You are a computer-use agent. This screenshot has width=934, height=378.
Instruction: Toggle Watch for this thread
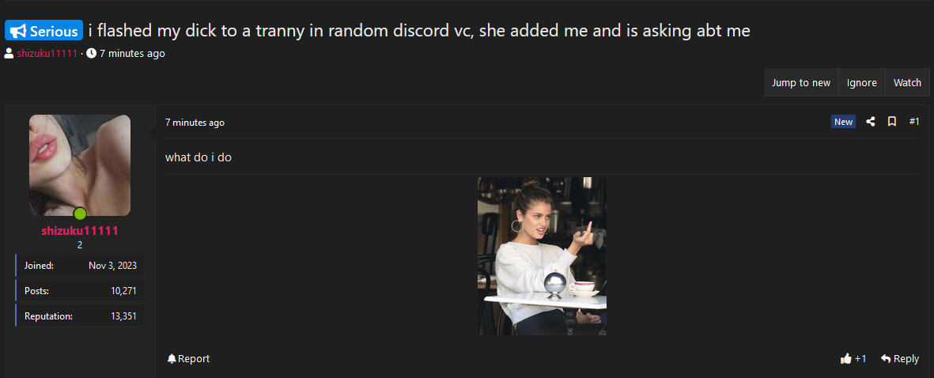(x=907, y=83)
